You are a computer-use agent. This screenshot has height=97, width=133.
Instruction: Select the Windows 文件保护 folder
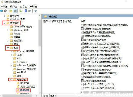pos(25,69)
